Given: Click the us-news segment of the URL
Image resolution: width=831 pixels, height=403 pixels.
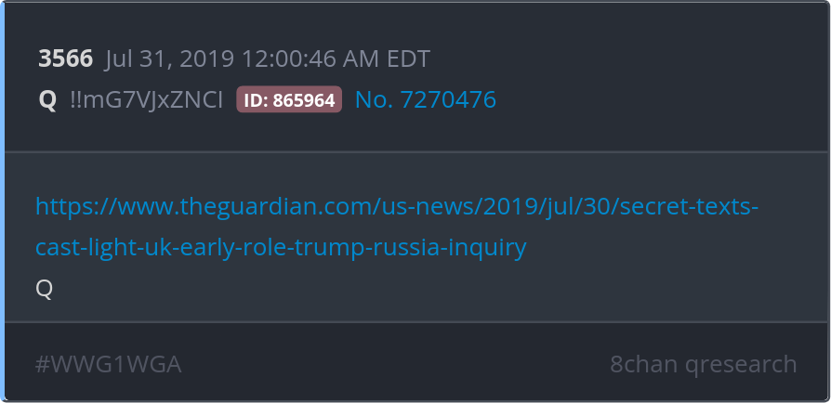Looking at the screenshot, I should coord(428,206).
